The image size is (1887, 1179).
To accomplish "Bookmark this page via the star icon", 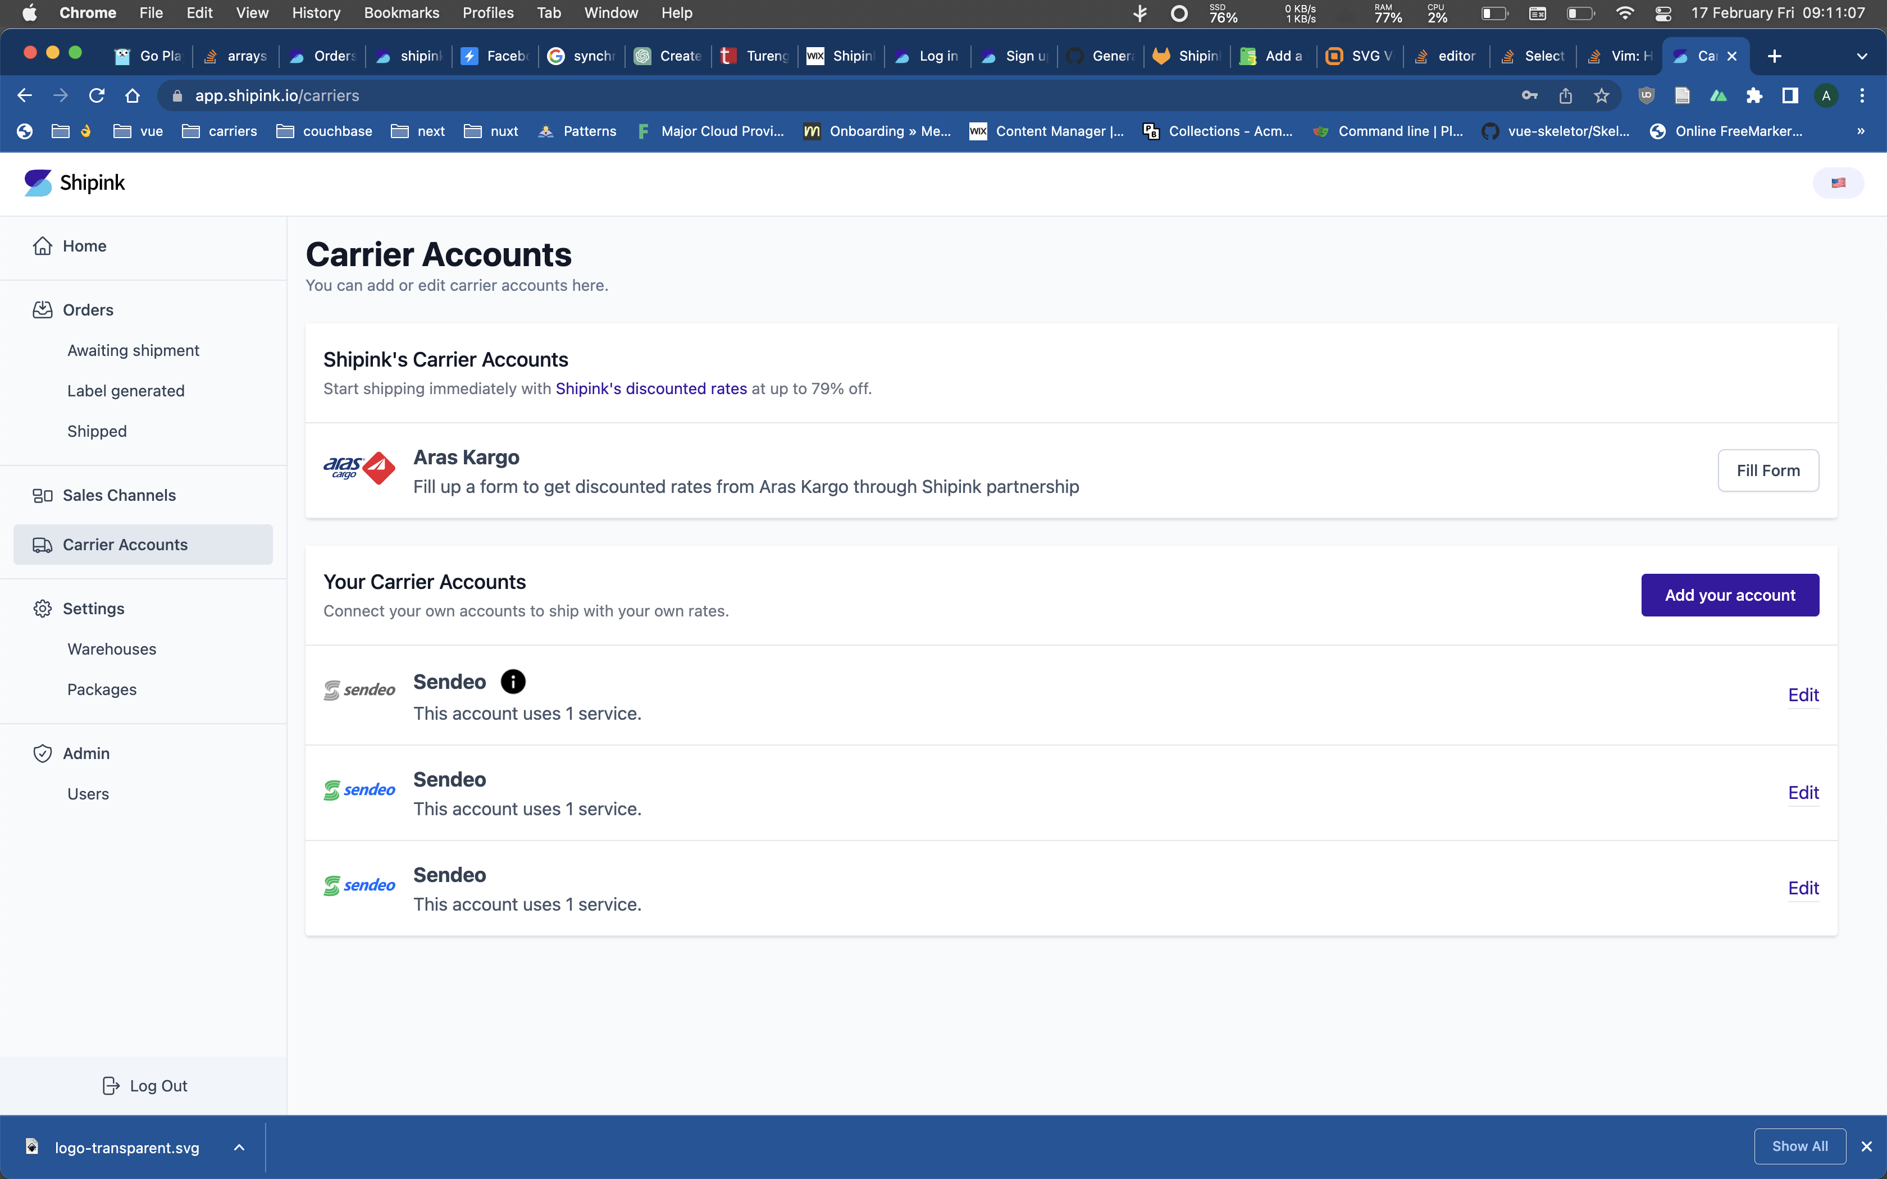I will coord(1602,95).
